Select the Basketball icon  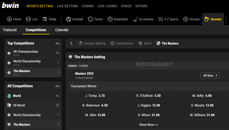[110, 19]
